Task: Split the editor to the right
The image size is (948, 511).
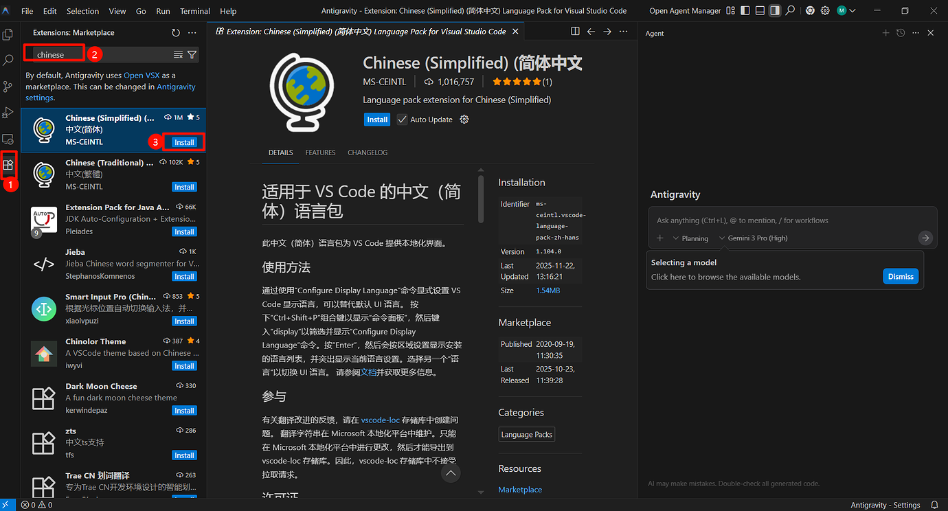Action: [576, 32]
